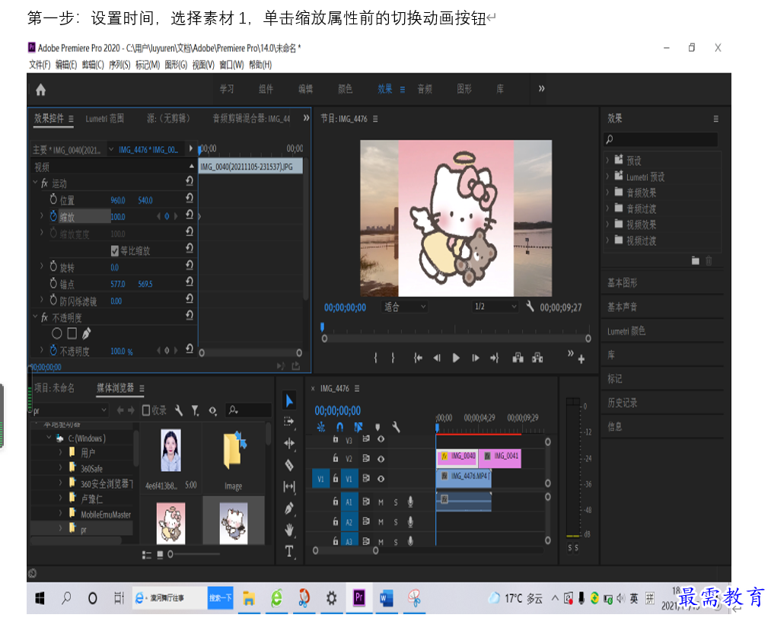Screen dimensions: 771x621
Task: Mute the A1 audio track
Action: pyautogui.click(x=381, y=502)
